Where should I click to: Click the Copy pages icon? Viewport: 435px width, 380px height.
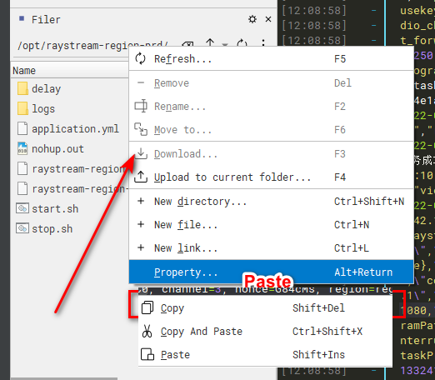(x=147, y=307)
